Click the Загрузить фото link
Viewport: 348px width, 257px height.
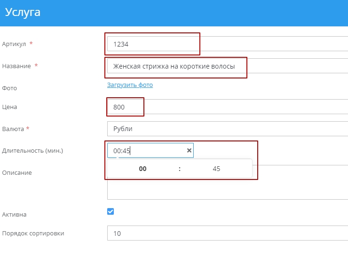pos(130,85)
